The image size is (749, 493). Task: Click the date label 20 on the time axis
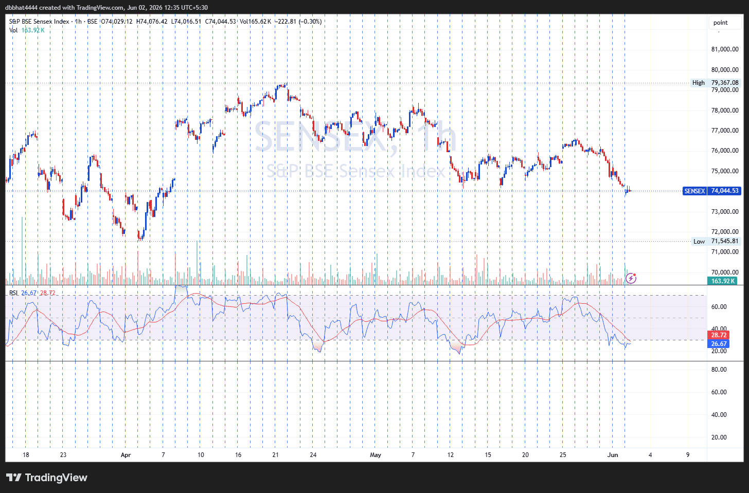click(x=525, y=455)
